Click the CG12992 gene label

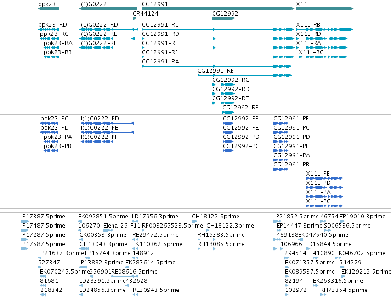point(225,13)
